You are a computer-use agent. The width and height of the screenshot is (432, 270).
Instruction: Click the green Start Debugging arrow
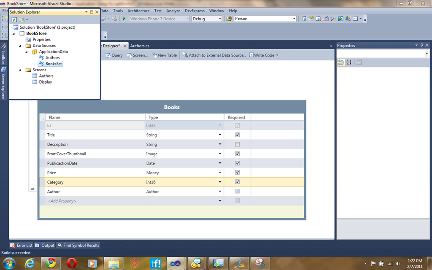tap(124, 19)
